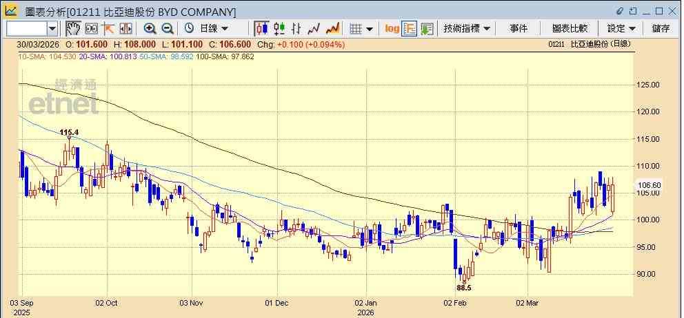This screenshot has width=684, height=318.
Task: Switch to candlestick chart style
Action: pyautogui.click(x=261, y=29)
